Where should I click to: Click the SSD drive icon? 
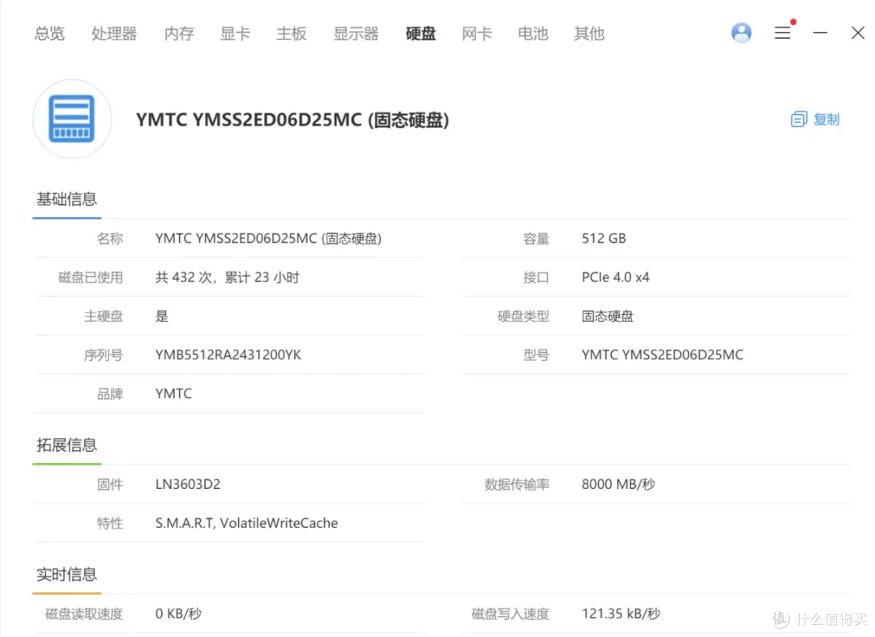(72, 119)
